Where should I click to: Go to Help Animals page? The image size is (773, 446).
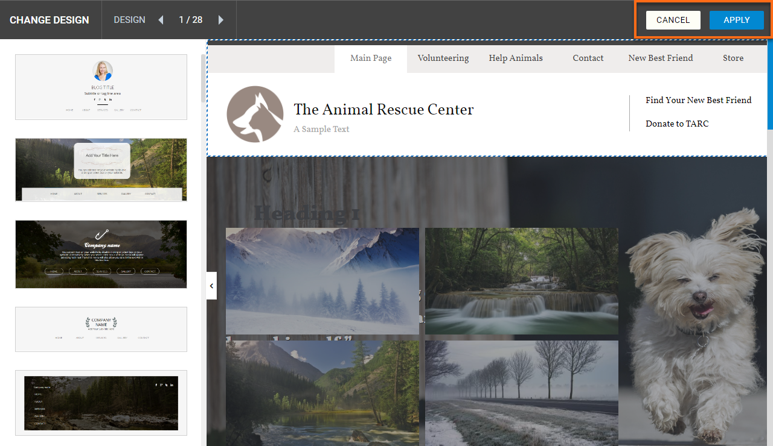click(516, 58)
